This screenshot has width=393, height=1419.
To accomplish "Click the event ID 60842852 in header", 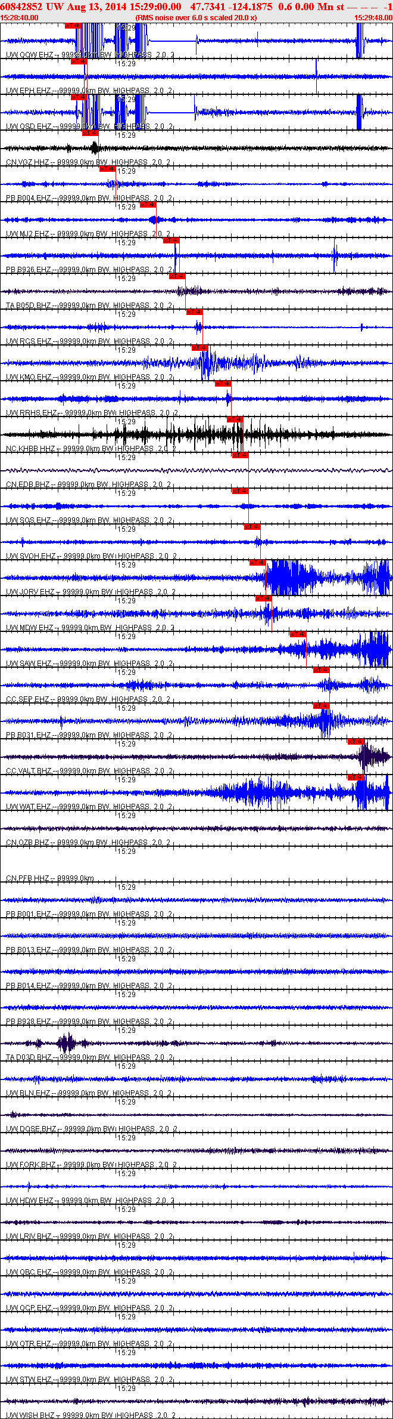I will point(21,7).
